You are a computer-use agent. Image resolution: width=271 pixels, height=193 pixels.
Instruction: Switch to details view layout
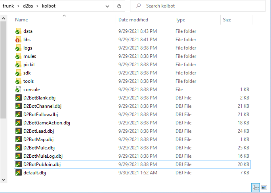click(256, 187)
